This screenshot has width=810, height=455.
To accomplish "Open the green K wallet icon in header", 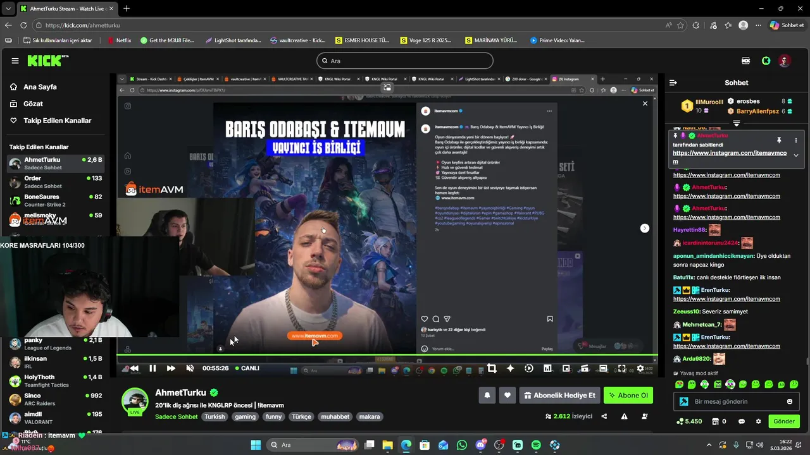I will pyautogui.click(x=766, y=61).
